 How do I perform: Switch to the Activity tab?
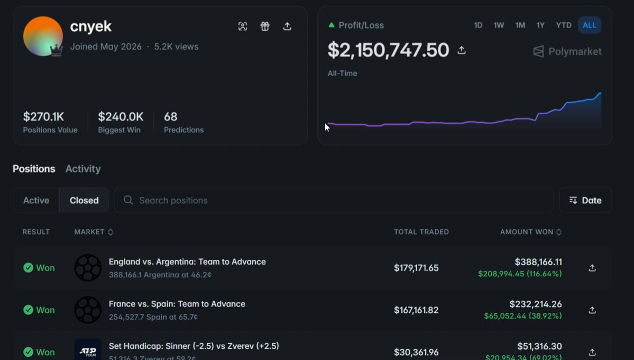83,168
